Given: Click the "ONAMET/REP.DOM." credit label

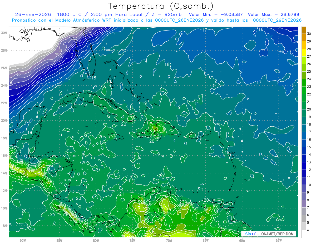Looking at the screenshot, I should coord(278,234).
